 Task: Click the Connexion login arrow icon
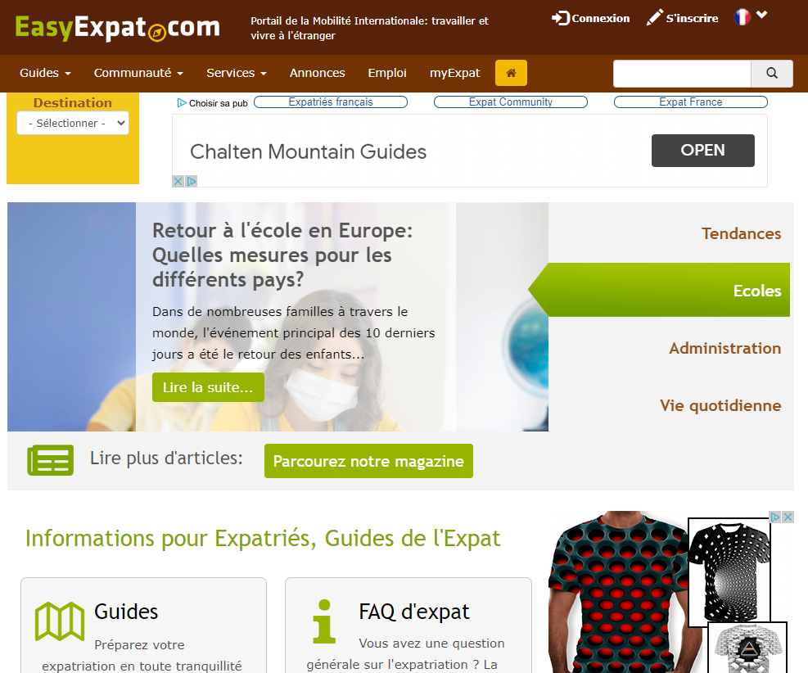click(560, 18)
